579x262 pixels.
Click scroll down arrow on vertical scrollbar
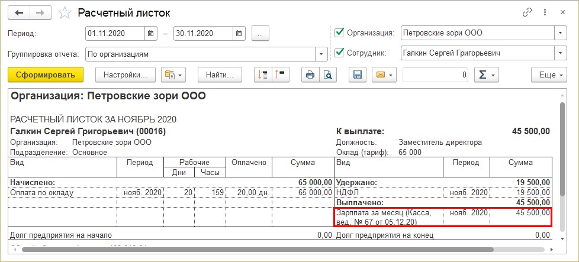[562, 239]
